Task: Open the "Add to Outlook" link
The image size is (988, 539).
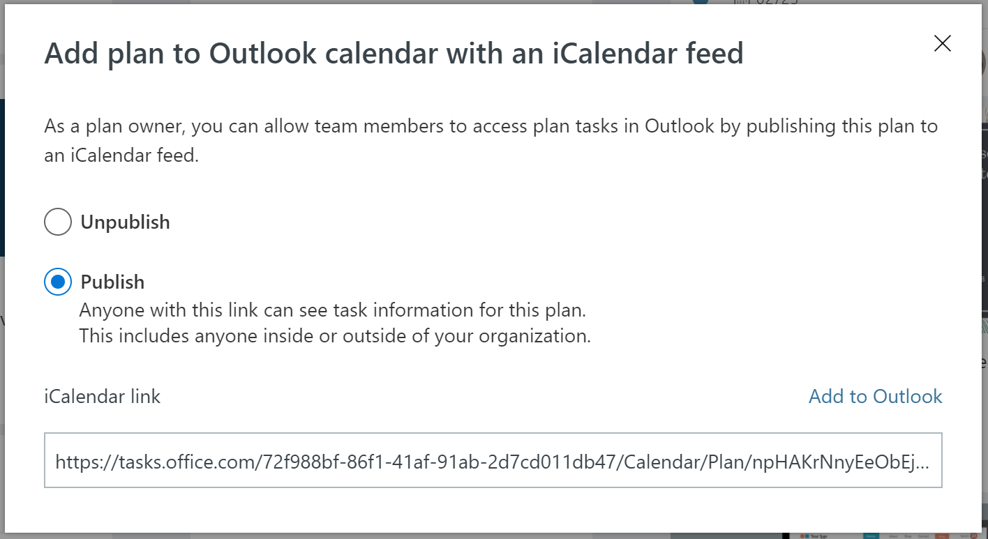Action: (x=875, y=396)
